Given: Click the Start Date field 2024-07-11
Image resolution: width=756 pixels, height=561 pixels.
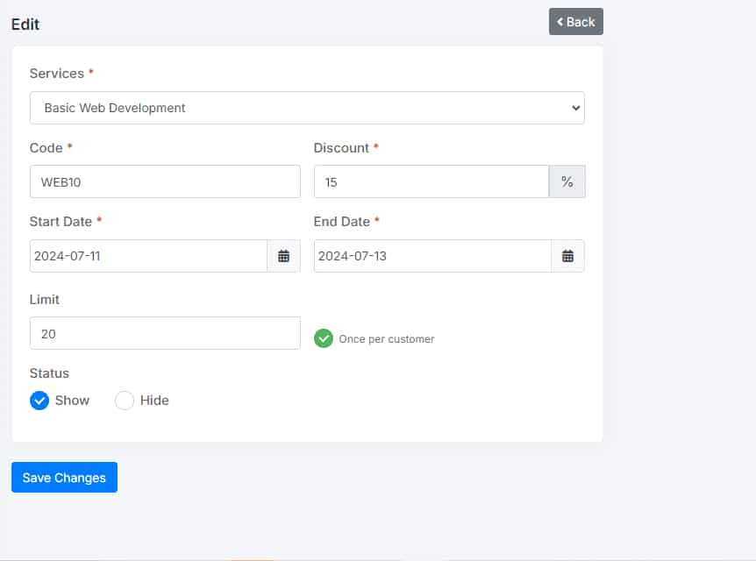Looking at the screenshot, I should tap(147, 256).
